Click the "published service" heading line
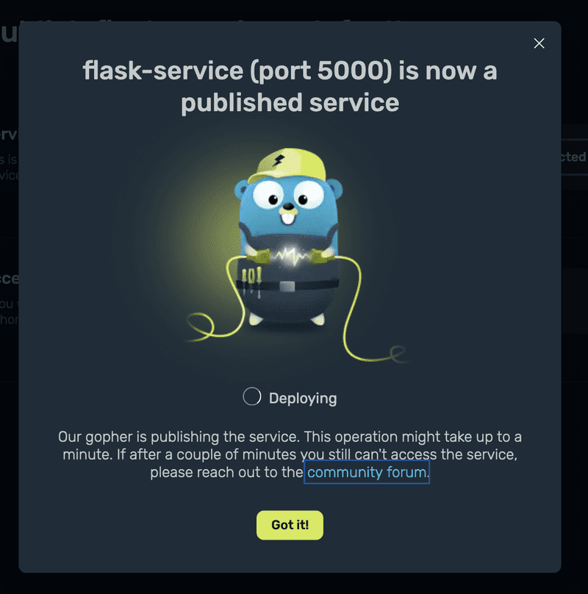The width and height of the screenshot is (588, 594). point(290,103)
